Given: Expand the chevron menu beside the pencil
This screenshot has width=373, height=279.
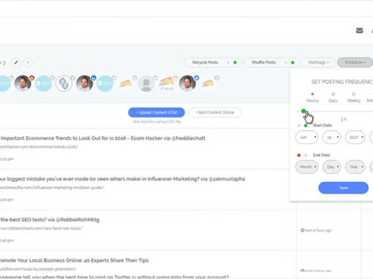Looking at the screenshot, I should [x=28, y=62].
